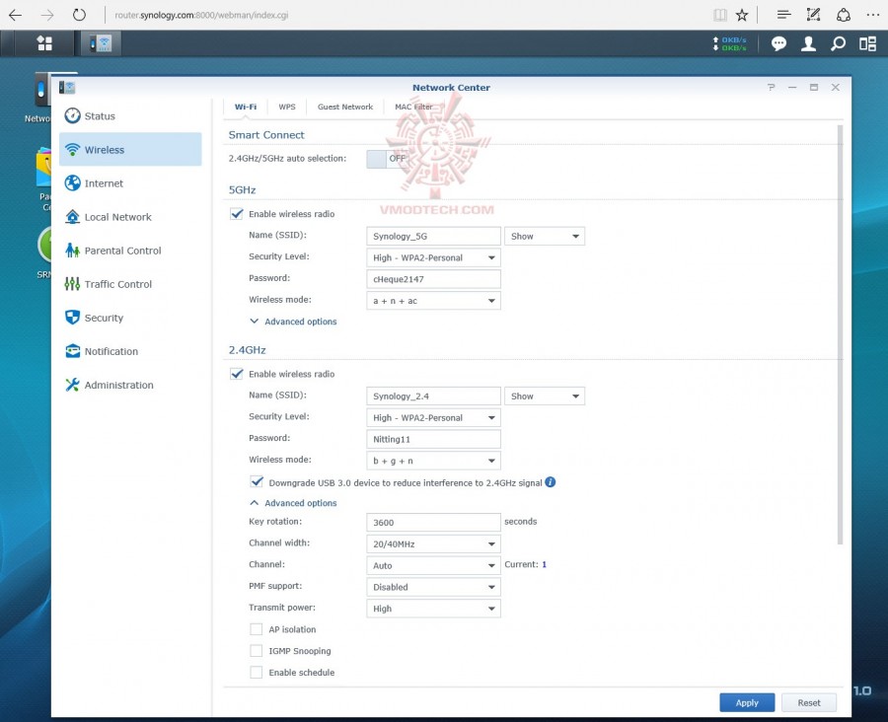The image size is (888, 722).
Task: Uncheck Downgrade USB 3.0 device option
Action: [257, 482]
